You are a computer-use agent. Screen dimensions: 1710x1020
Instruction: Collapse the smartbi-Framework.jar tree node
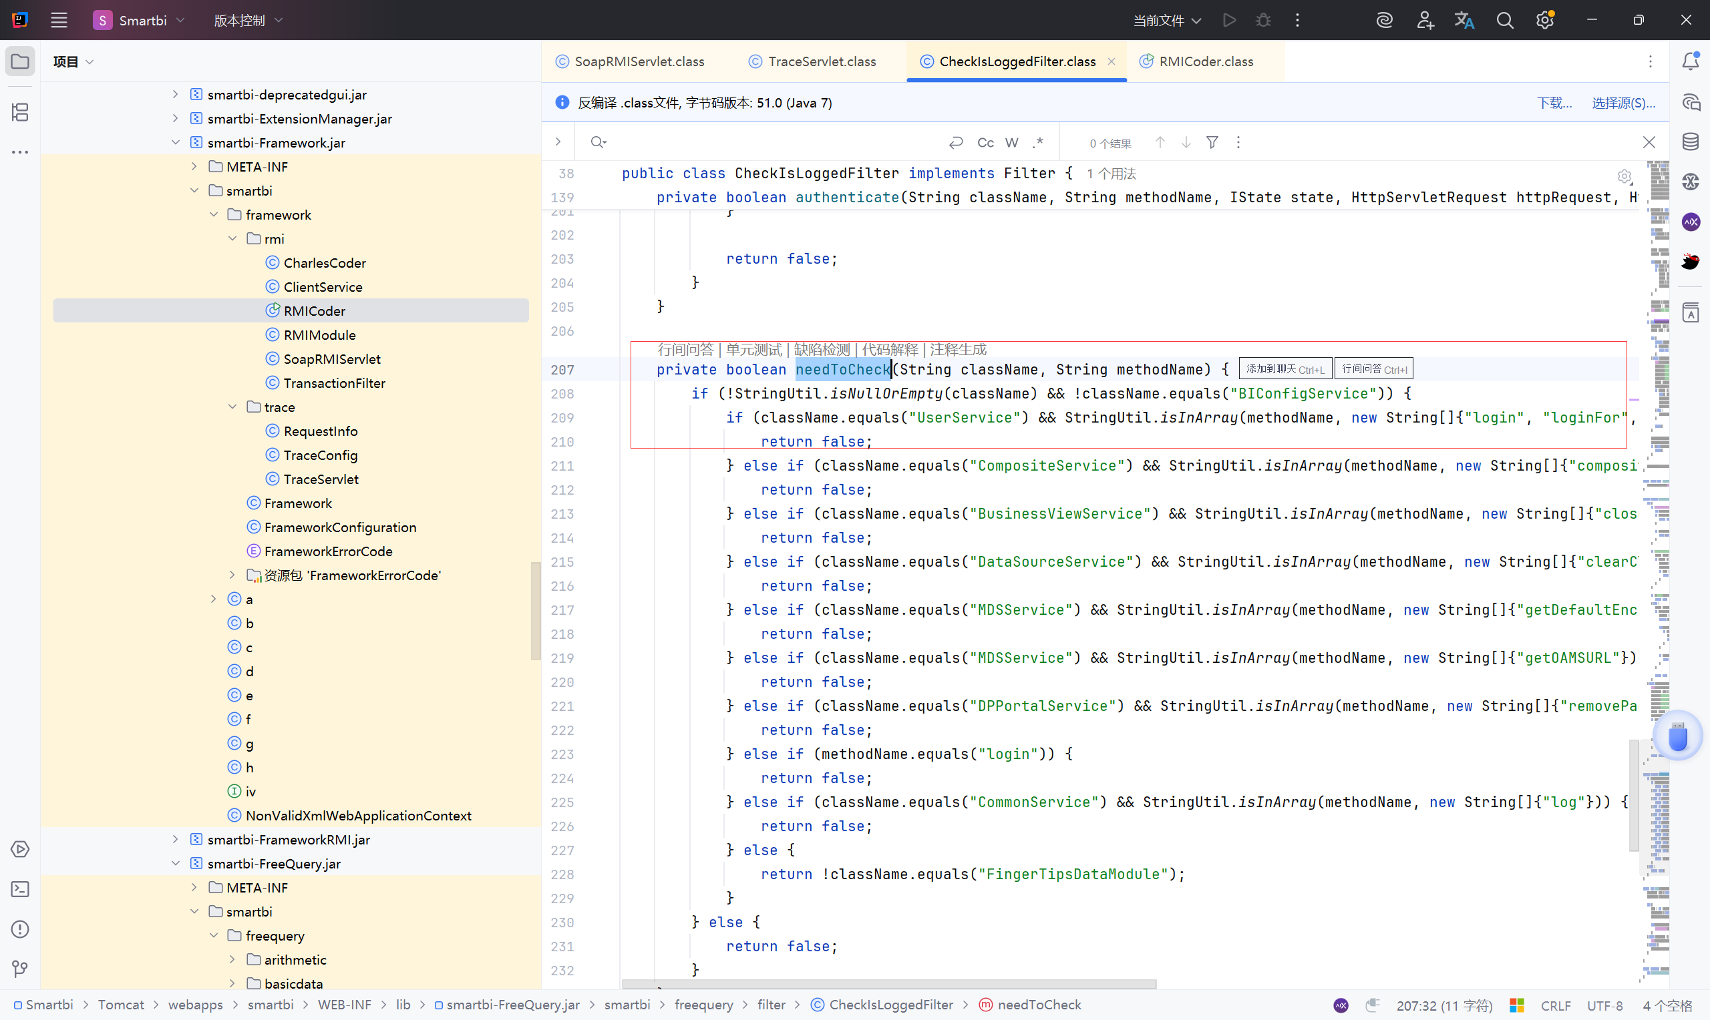(175, 142)
